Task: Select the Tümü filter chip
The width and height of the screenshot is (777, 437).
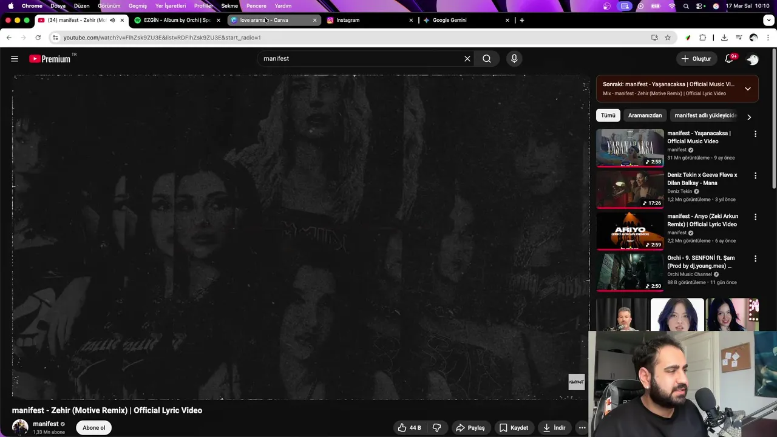Action: [x=608, y=115]
